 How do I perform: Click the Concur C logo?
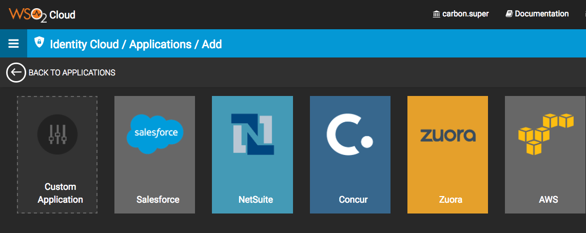pyautogui.click(x=349, y=134)
